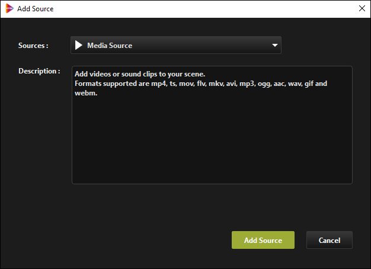
Task: Open the Sources dropdown arrow
Action: click(275, 45)
